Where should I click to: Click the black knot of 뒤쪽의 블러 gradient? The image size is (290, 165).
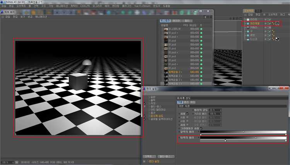coord(225,141)
